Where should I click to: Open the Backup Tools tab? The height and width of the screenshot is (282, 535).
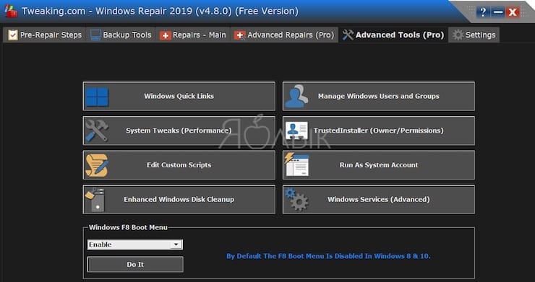(121, 35)
